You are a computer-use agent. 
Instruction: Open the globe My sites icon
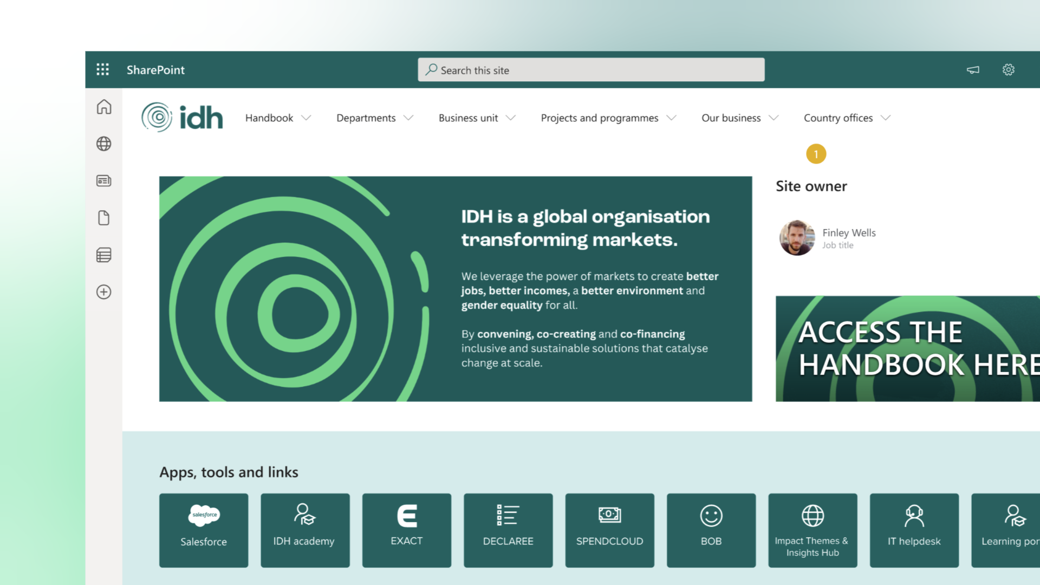point(104,144)
